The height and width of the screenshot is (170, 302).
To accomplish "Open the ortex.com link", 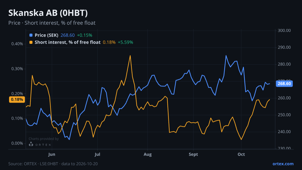I will coord(283,164).
